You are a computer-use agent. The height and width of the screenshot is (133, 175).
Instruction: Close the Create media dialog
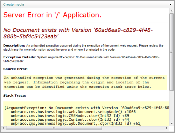tap(170, 5)
